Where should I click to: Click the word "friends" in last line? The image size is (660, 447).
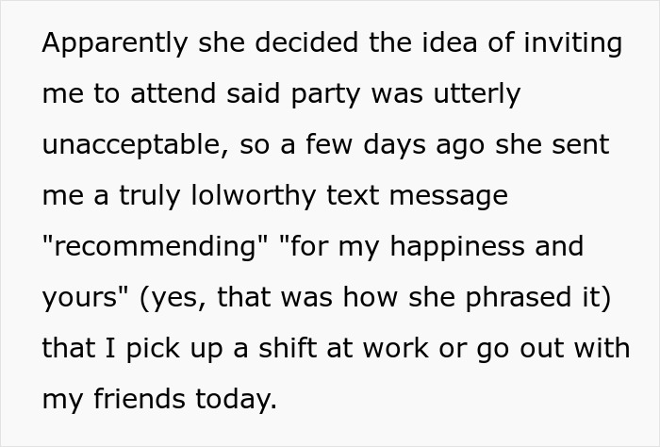click(x=140, y=399)
